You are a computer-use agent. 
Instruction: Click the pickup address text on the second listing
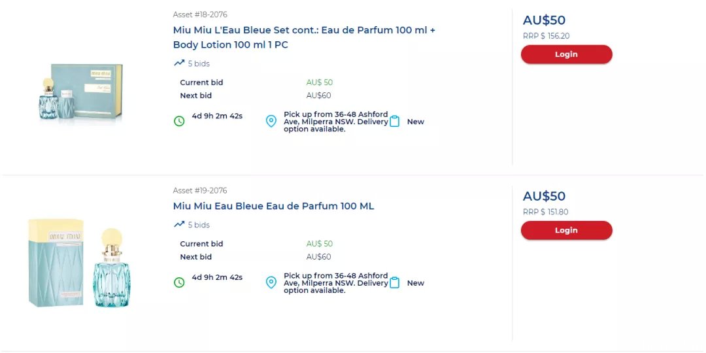[x=336, y=283]
